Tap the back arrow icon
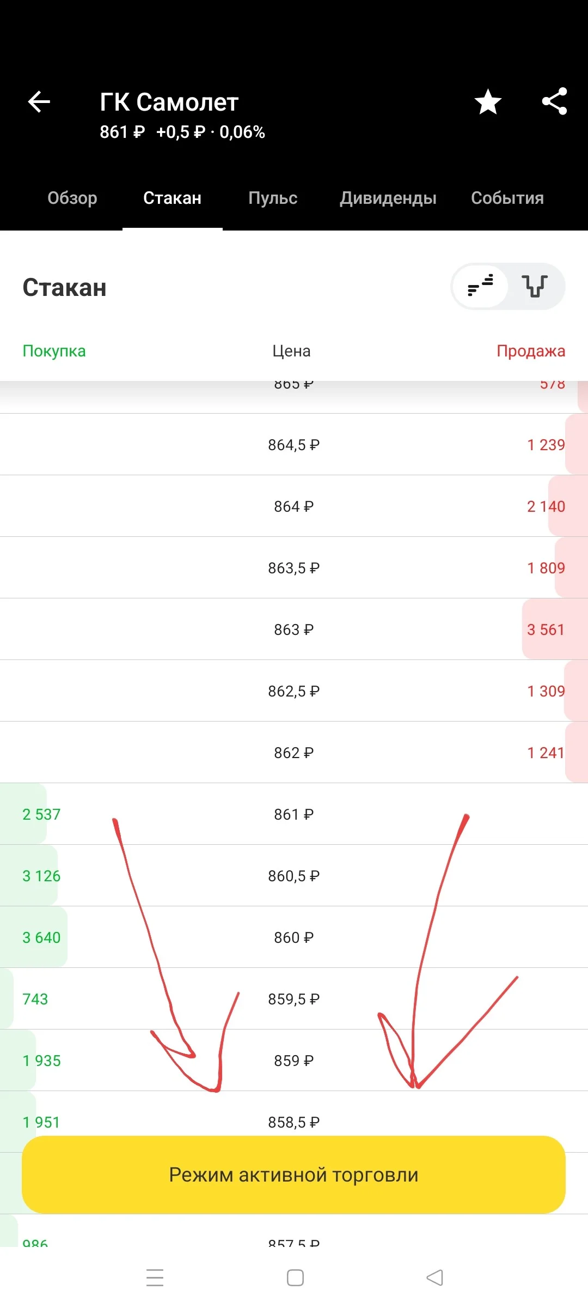 click(x=39, y=101)
